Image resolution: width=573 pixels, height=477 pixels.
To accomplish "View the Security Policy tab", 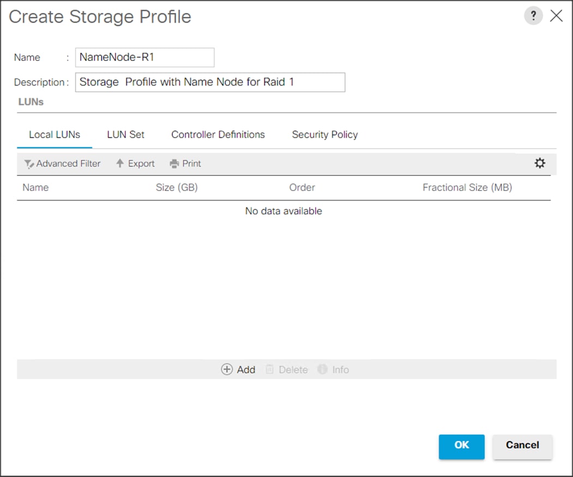I will (324, 134).
